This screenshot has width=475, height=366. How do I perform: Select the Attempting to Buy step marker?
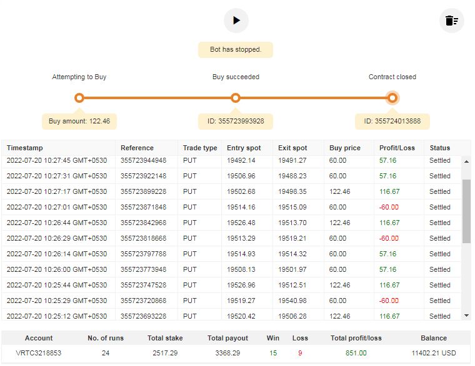(79, 98)
